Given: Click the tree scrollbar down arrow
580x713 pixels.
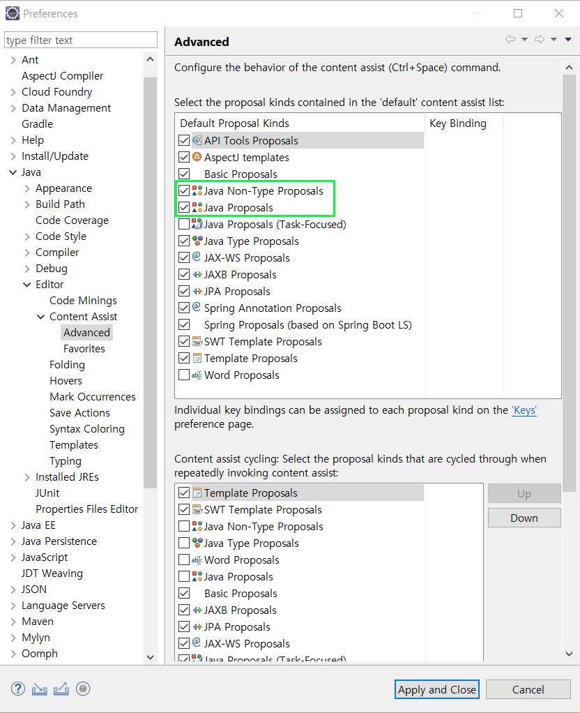Looking at the screenshot, I should [150, 657].
